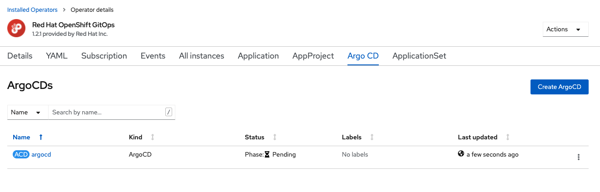This screenshot has height=192, width=600.
Task: Click the Last updated sort icon
Action: 508,137
